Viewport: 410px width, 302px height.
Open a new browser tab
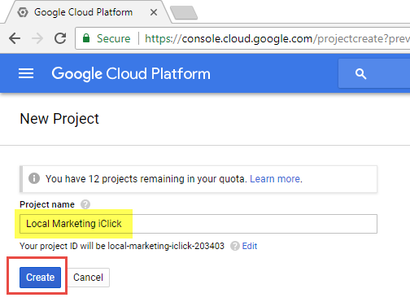[x=184, y=13]
